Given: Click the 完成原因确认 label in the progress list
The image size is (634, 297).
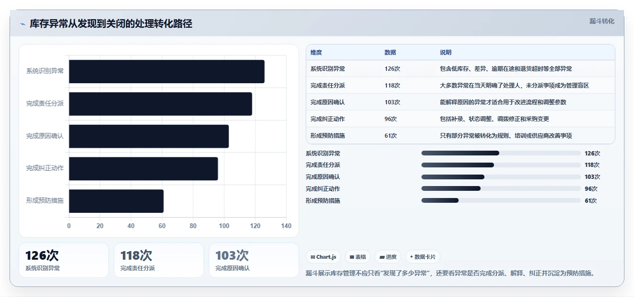Looking at the screenshot, I should (323, 177).
